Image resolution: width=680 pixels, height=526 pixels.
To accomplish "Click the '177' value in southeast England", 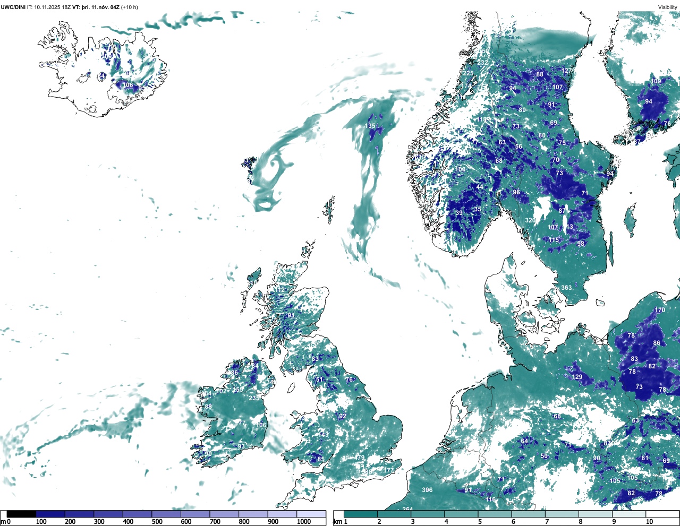I will [389, 470].
